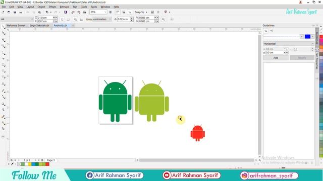The width and height of the screenshot is (323, 181).
Task: Select the Parallel Dimension tool
Action: pyautogui.click(x=3, y=90)
